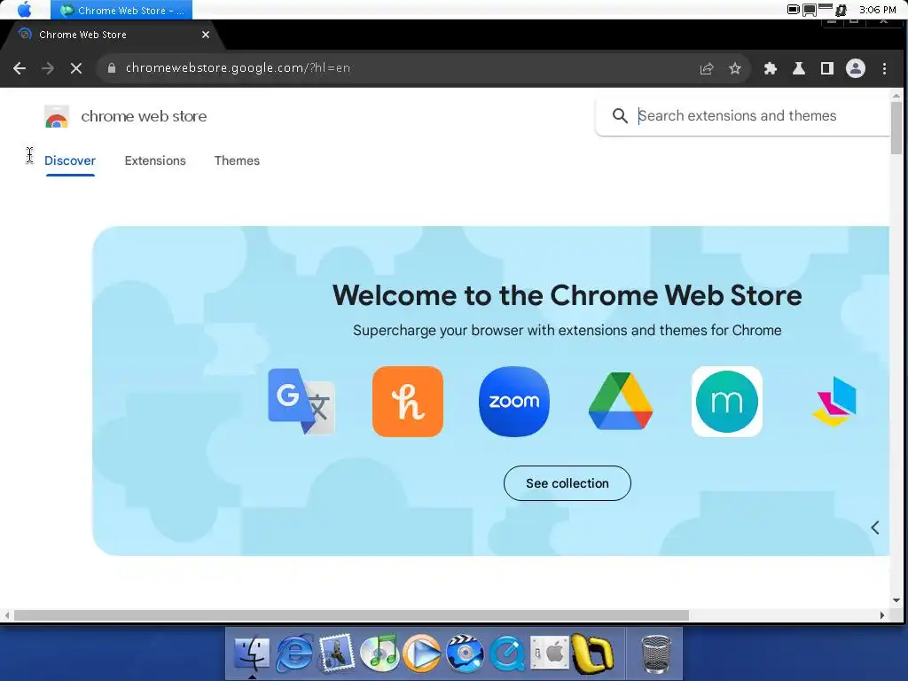
Task: Launch QuickTime Player from the dock
Action: point(507,654)
